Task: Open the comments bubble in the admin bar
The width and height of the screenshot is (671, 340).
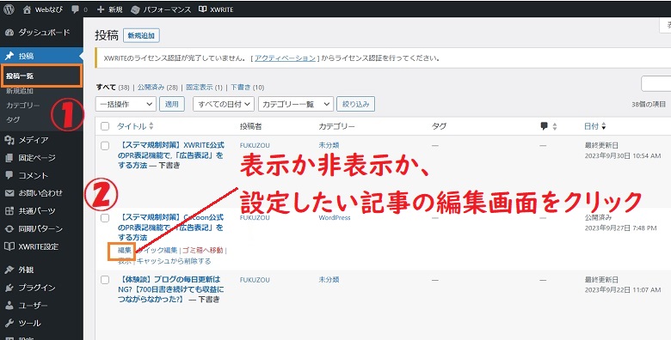Action: pos(76,9)
